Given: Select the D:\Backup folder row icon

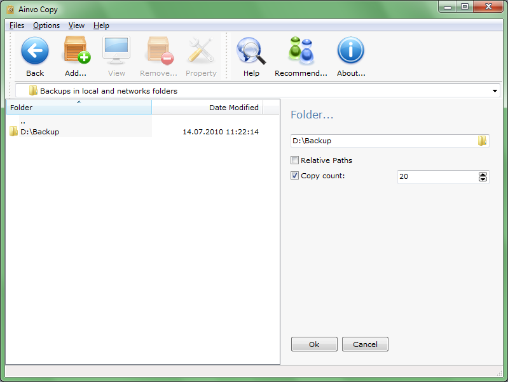Looking at the screenshot, I should click(x=13, y=131).
